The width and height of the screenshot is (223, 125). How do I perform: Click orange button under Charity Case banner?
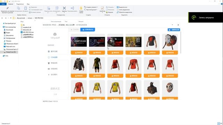[x=79, y=52]
